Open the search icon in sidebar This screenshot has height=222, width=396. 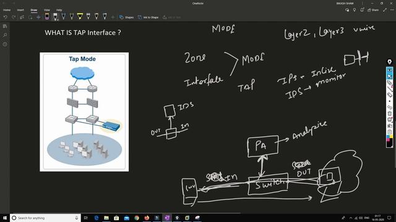pos(5,35)
